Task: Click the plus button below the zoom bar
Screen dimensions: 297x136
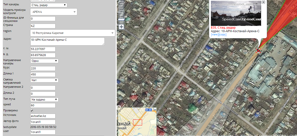Action: point(121,27)
